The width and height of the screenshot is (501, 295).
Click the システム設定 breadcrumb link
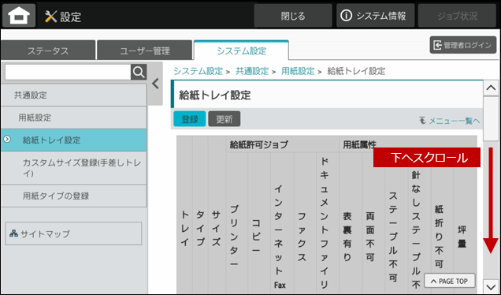pyautogui.click(x=198, y=71)
